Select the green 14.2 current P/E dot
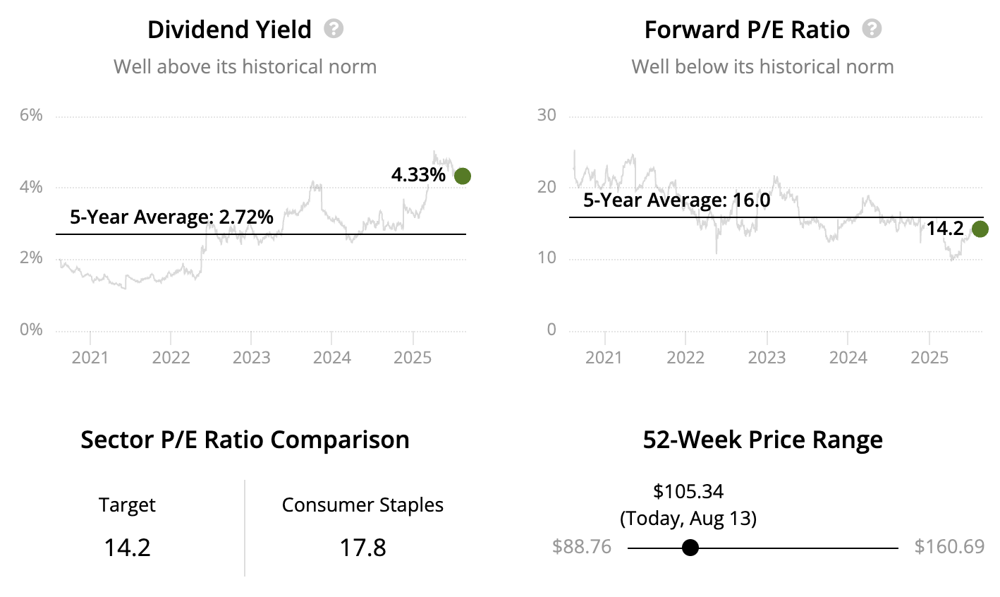1000x597 pixels. pos(980,229)
